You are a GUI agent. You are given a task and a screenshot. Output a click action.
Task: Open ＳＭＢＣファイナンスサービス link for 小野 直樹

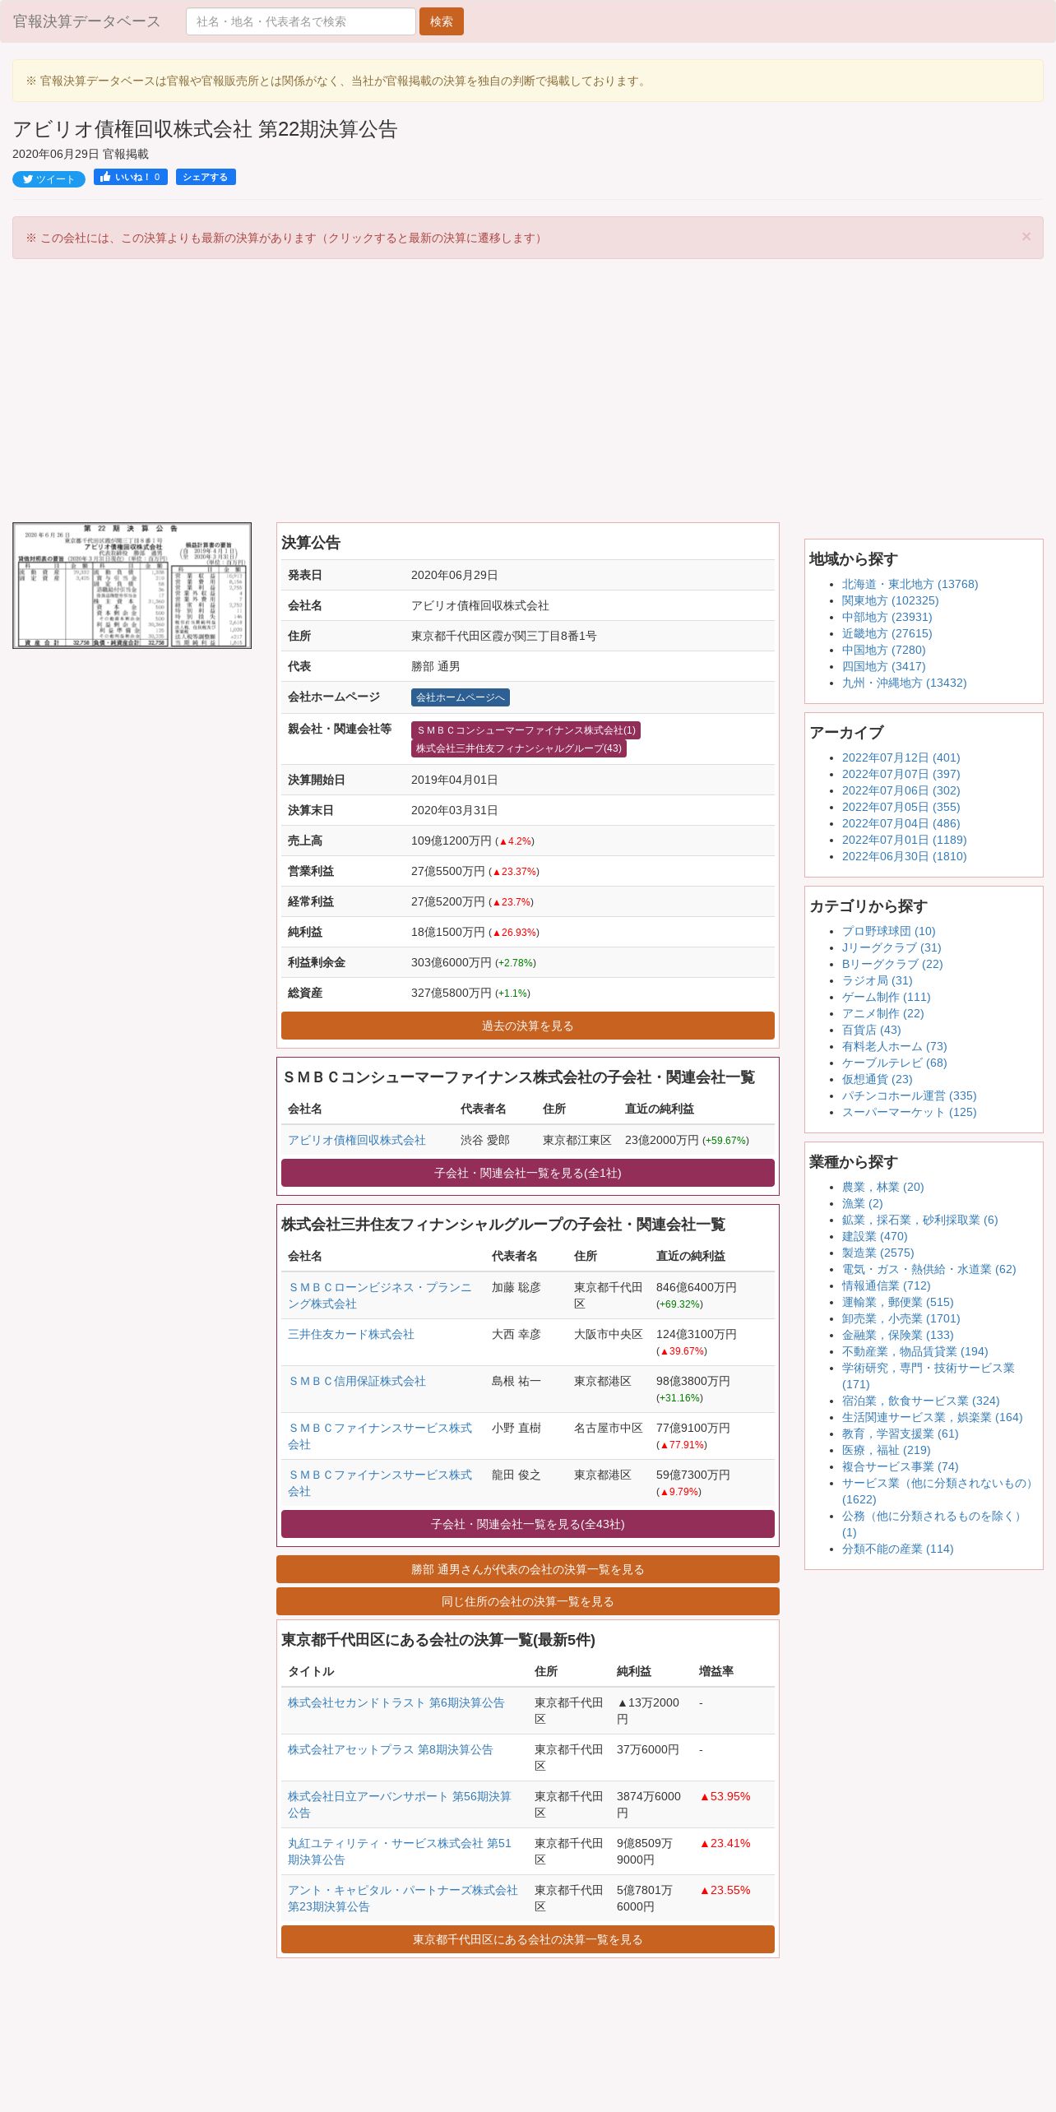point(380,1436)
